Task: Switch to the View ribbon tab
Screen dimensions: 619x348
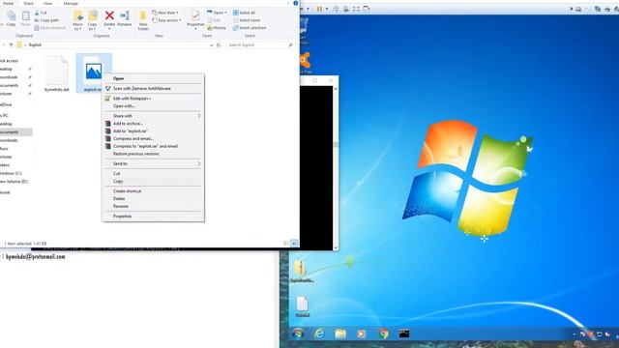Action: pyautogui.click(x=47, y=3)
